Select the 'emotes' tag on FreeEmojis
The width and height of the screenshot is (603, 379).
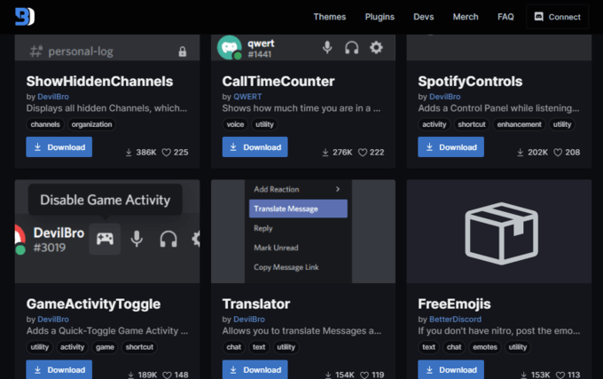click(485, 347)
